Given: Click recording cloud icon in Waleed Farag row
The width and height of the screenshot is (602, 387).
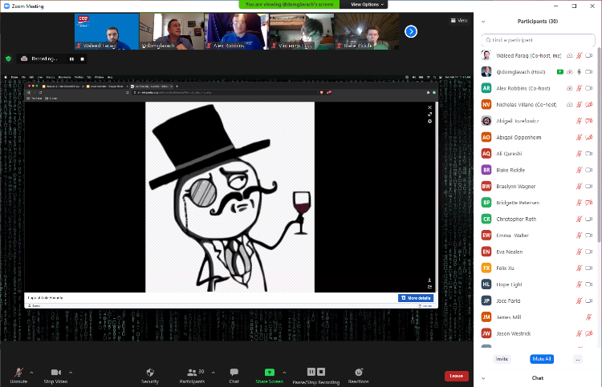Looking at the screenshot, I should [569, 55].
